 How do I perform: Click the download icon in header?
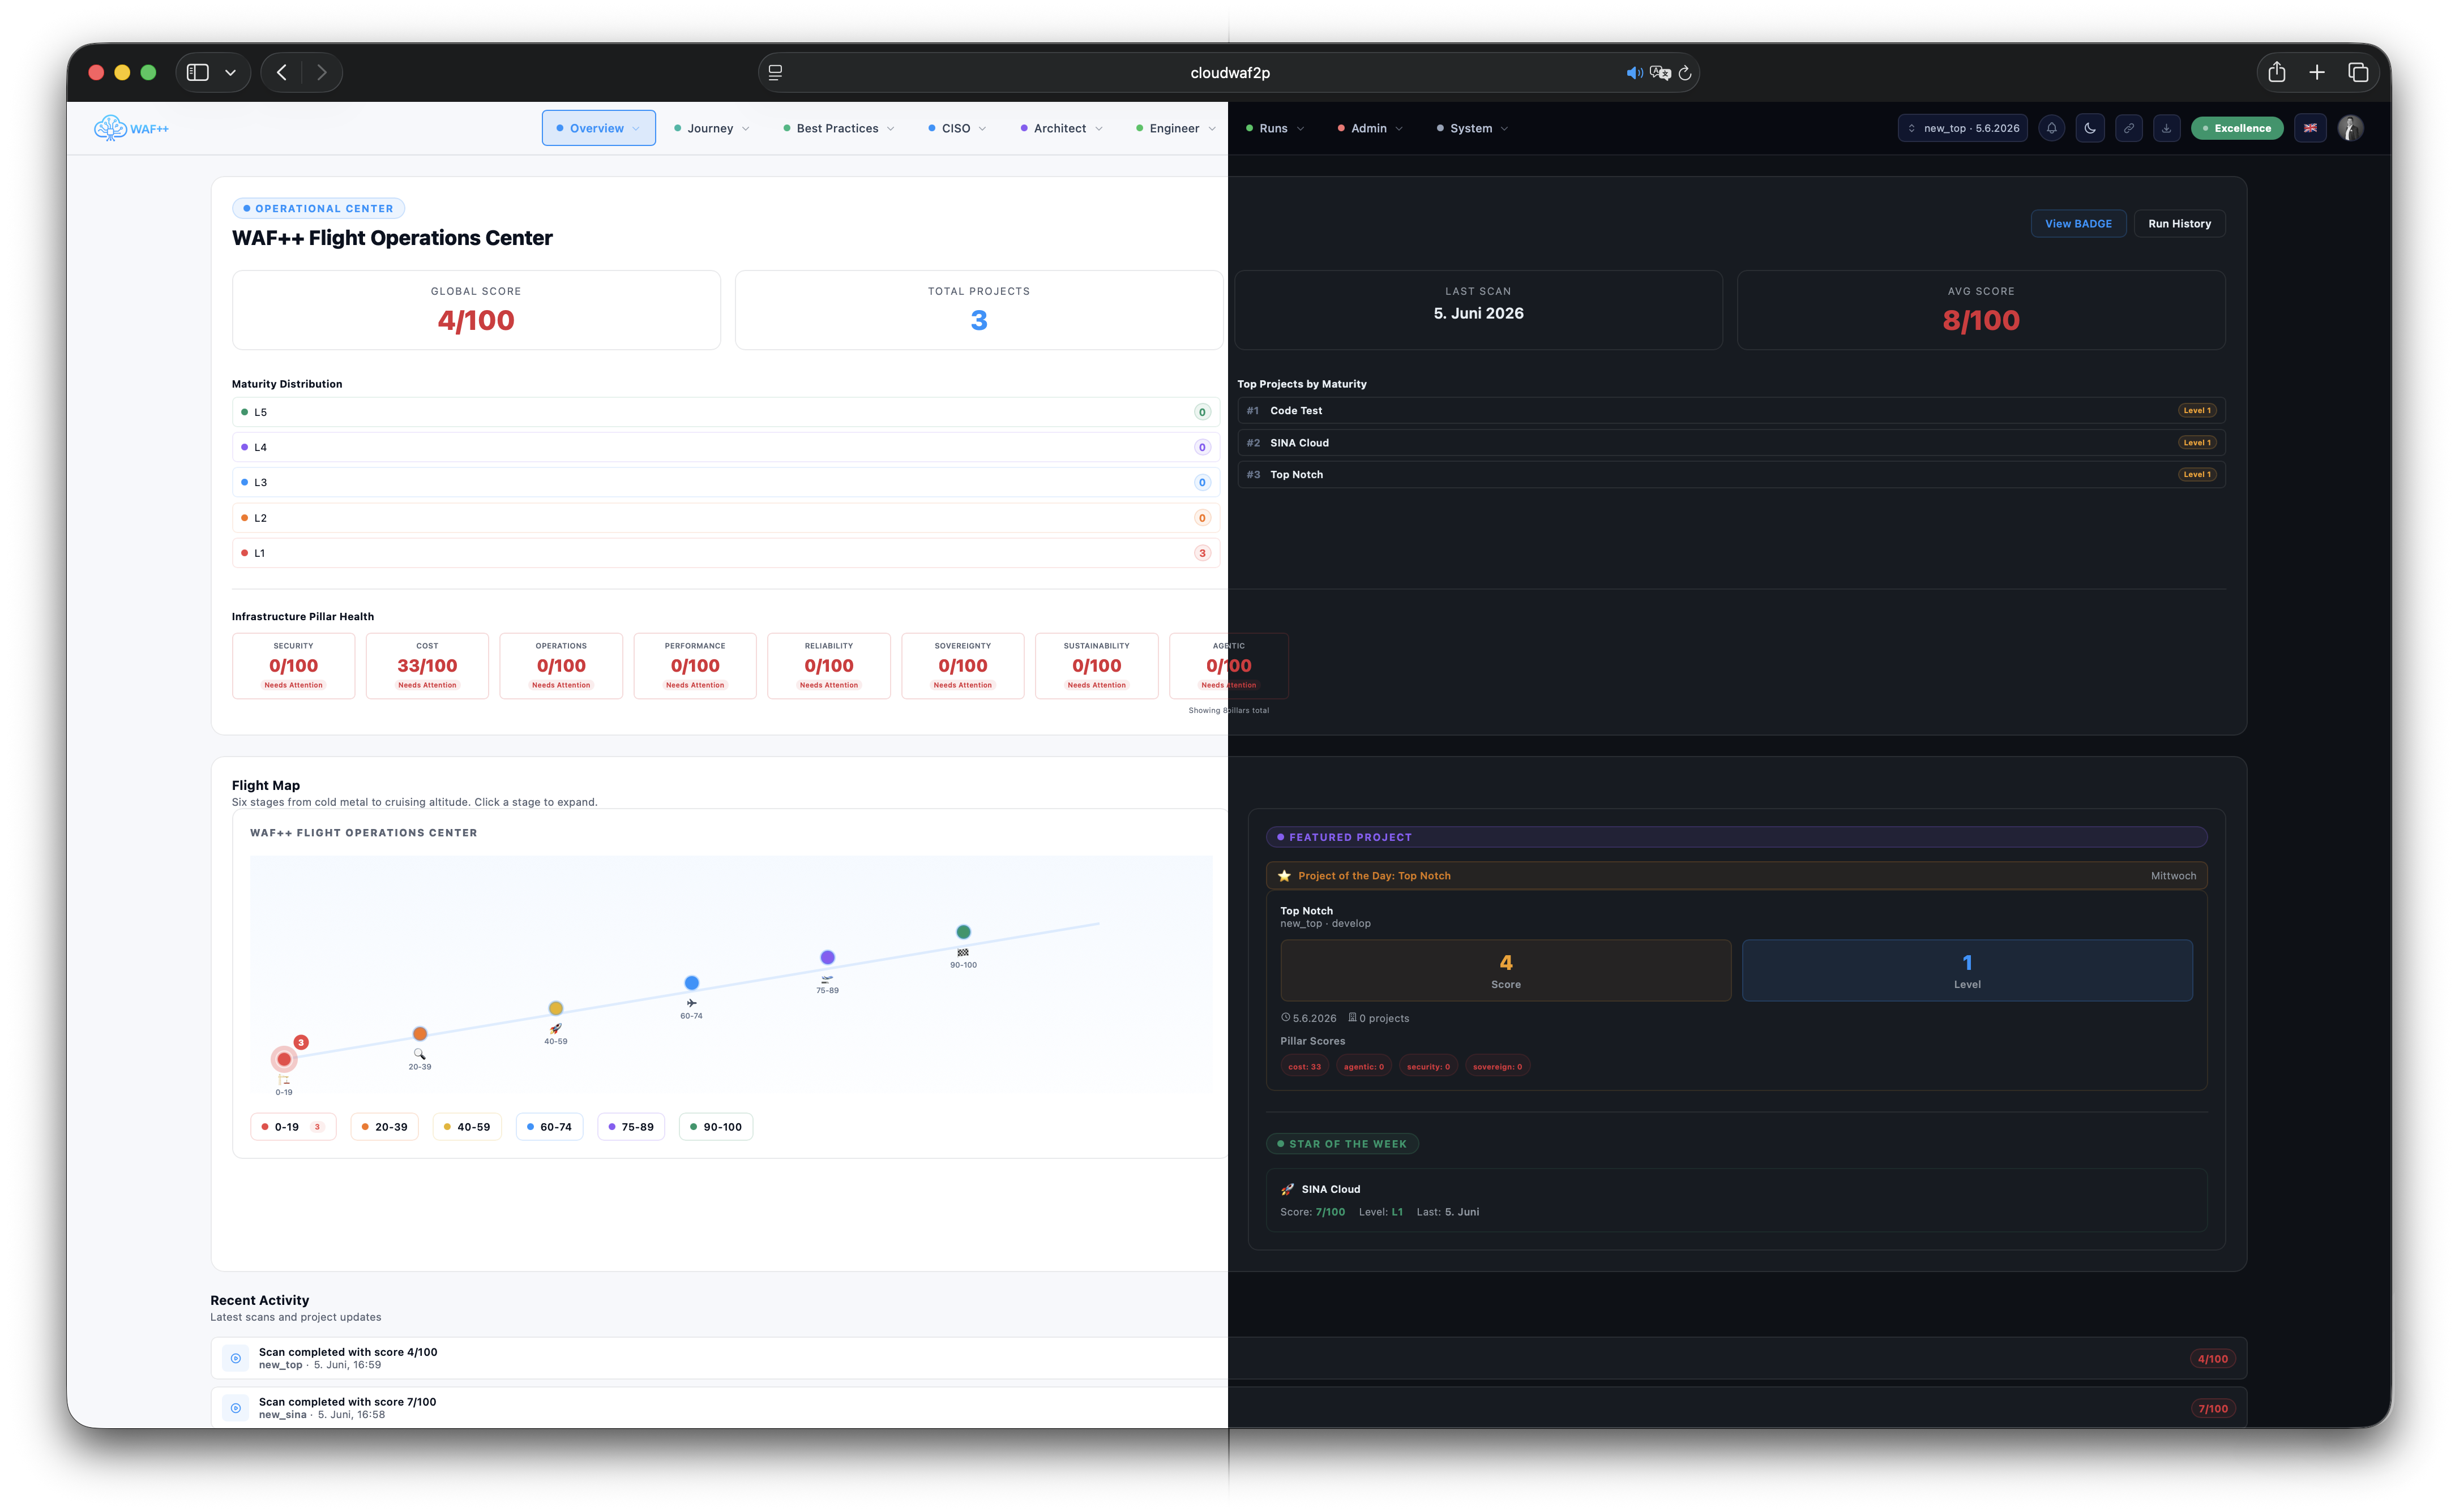tap(2167, 128)
